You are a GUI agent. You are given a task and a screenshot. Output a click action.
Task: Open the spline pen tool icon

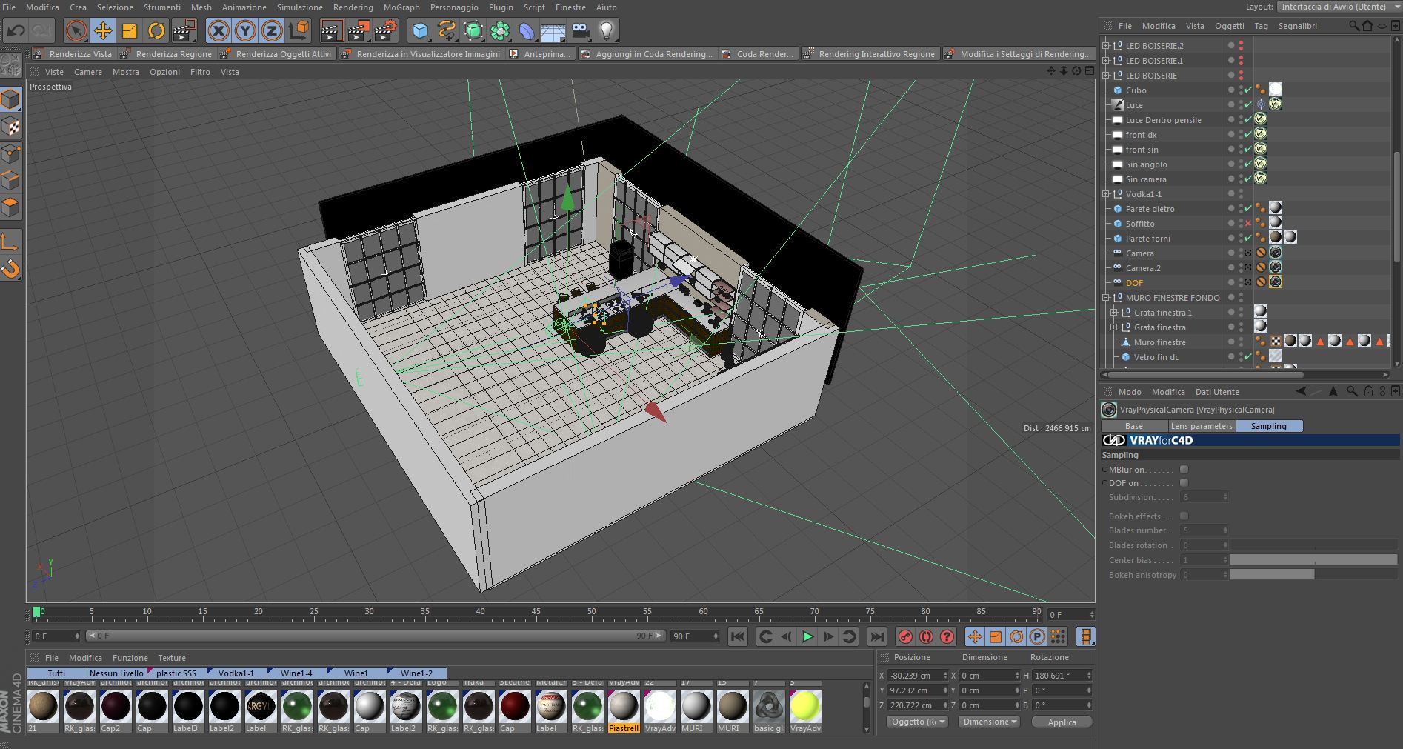pos(447,30)
